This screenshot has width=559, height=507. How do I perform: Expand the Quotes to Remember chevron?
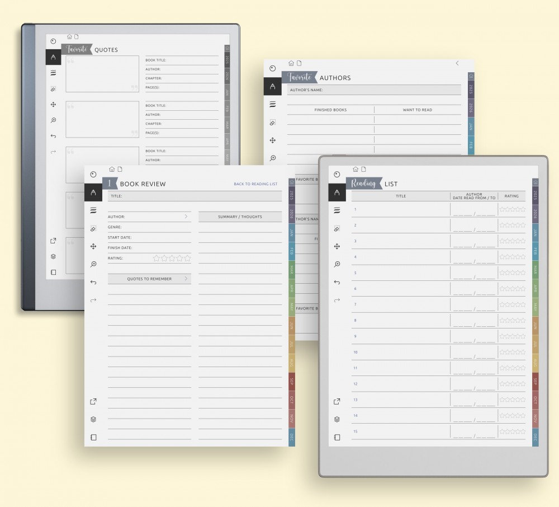[x=186, y=279]
